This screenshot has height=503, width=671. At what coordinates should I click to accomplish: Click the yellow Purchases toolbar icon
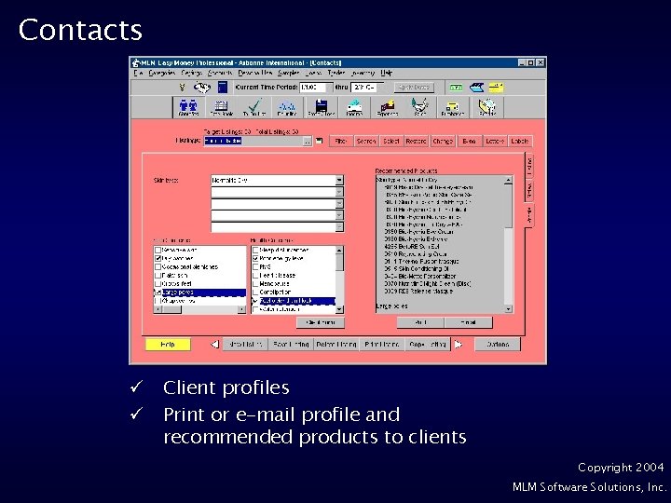point(453,107)
